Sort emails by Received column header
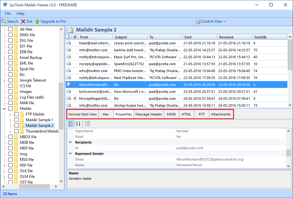This screenshot has width=293, height=198. tap(235, 37)
